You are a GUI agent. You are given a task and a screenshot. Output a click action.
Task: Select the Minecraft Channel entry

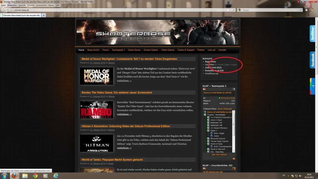218,139
